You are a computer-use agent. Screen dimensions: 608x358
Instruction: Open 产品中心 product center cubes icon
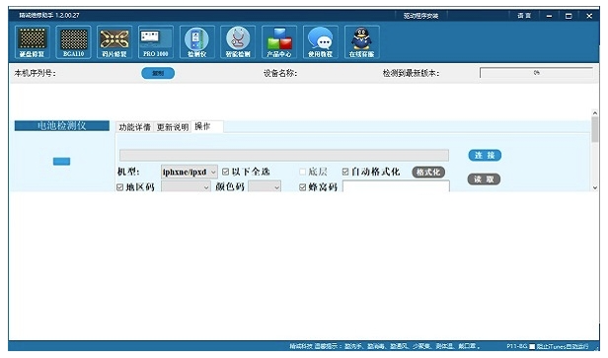point(279,41)
